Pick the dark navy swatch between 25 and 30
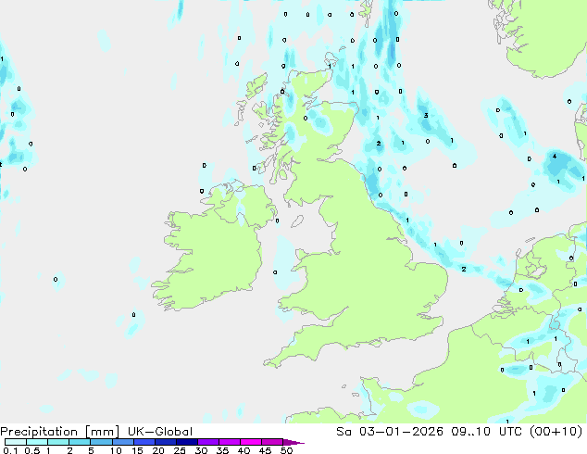Image resolution: width=587 pixels, height=454 pixels. click(186, 442)
